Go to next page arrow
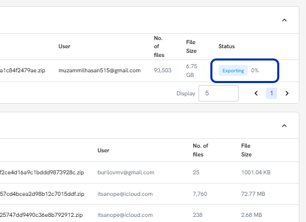This screenshot has width=306, height=222. pos(286,93)
